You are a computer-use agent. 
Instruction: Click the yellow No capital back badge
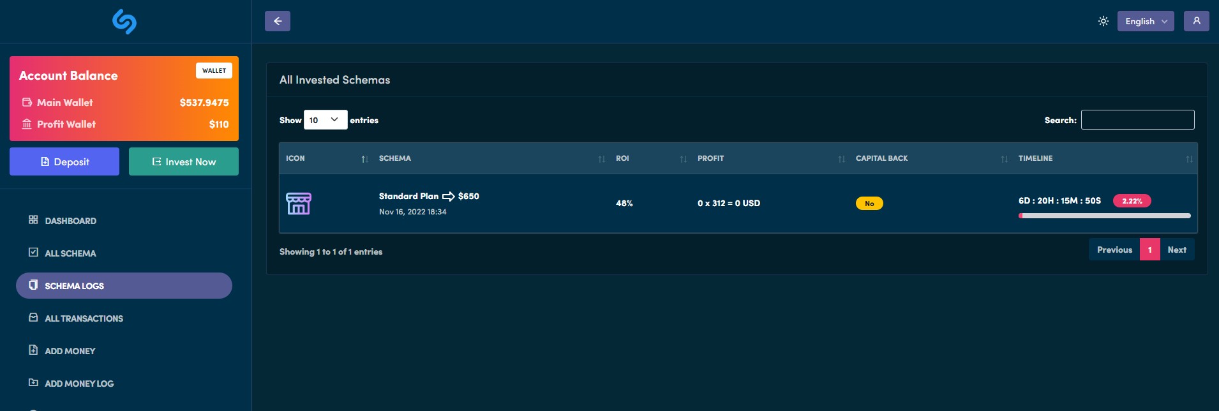[x=869, y=204]
